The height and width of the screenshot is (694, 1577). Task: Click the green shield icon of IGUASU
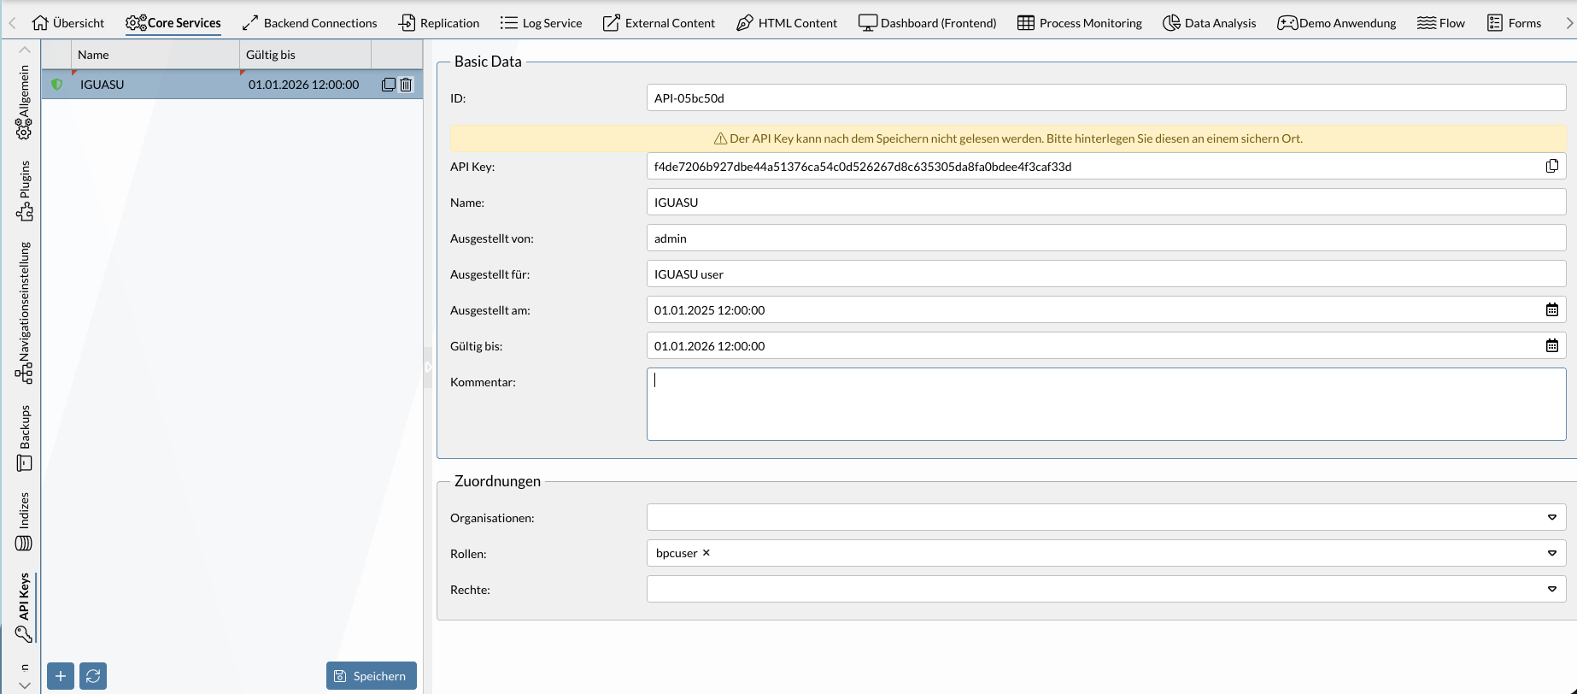[57, 85]
